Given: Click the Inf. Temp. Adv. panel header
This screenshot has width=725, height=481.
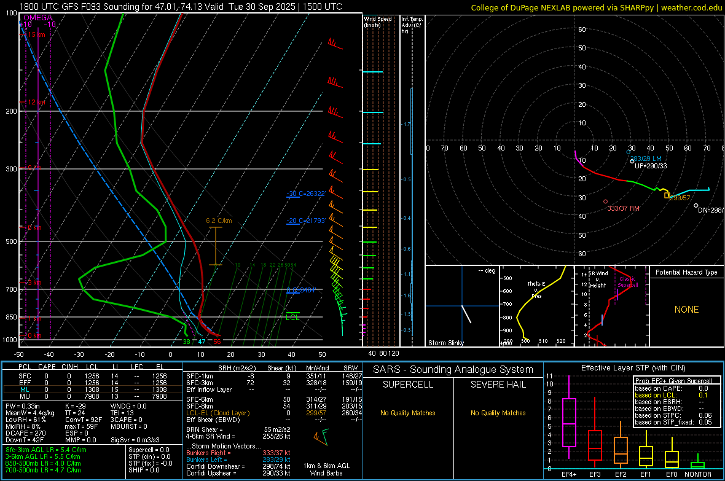Looking at the screenshot, I should click(x=412, y=25).
